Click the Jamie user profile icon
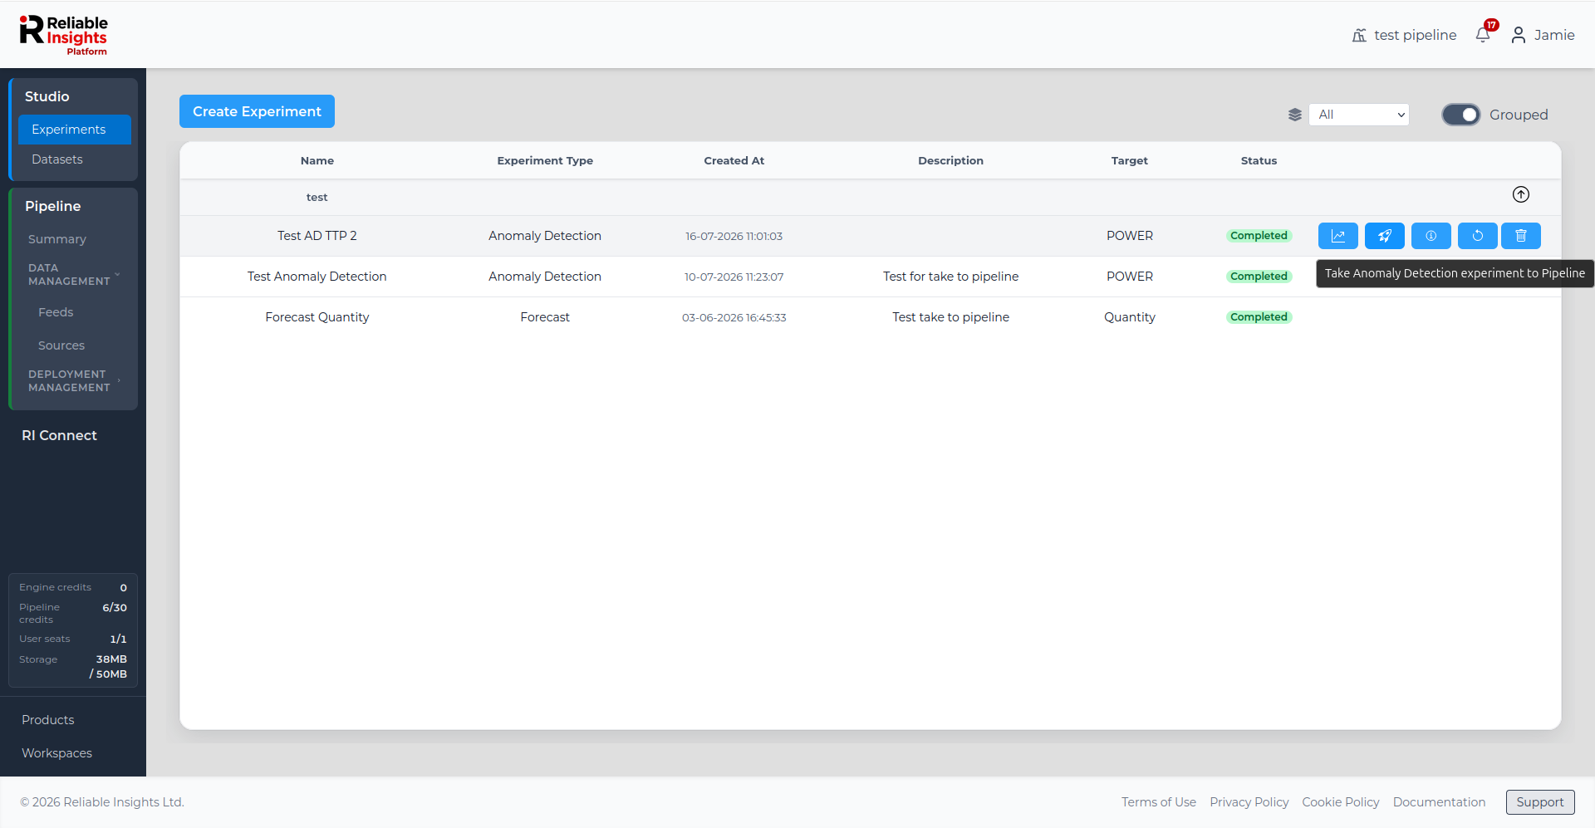Screen dimensions: 1595x828 [1518, 35]
